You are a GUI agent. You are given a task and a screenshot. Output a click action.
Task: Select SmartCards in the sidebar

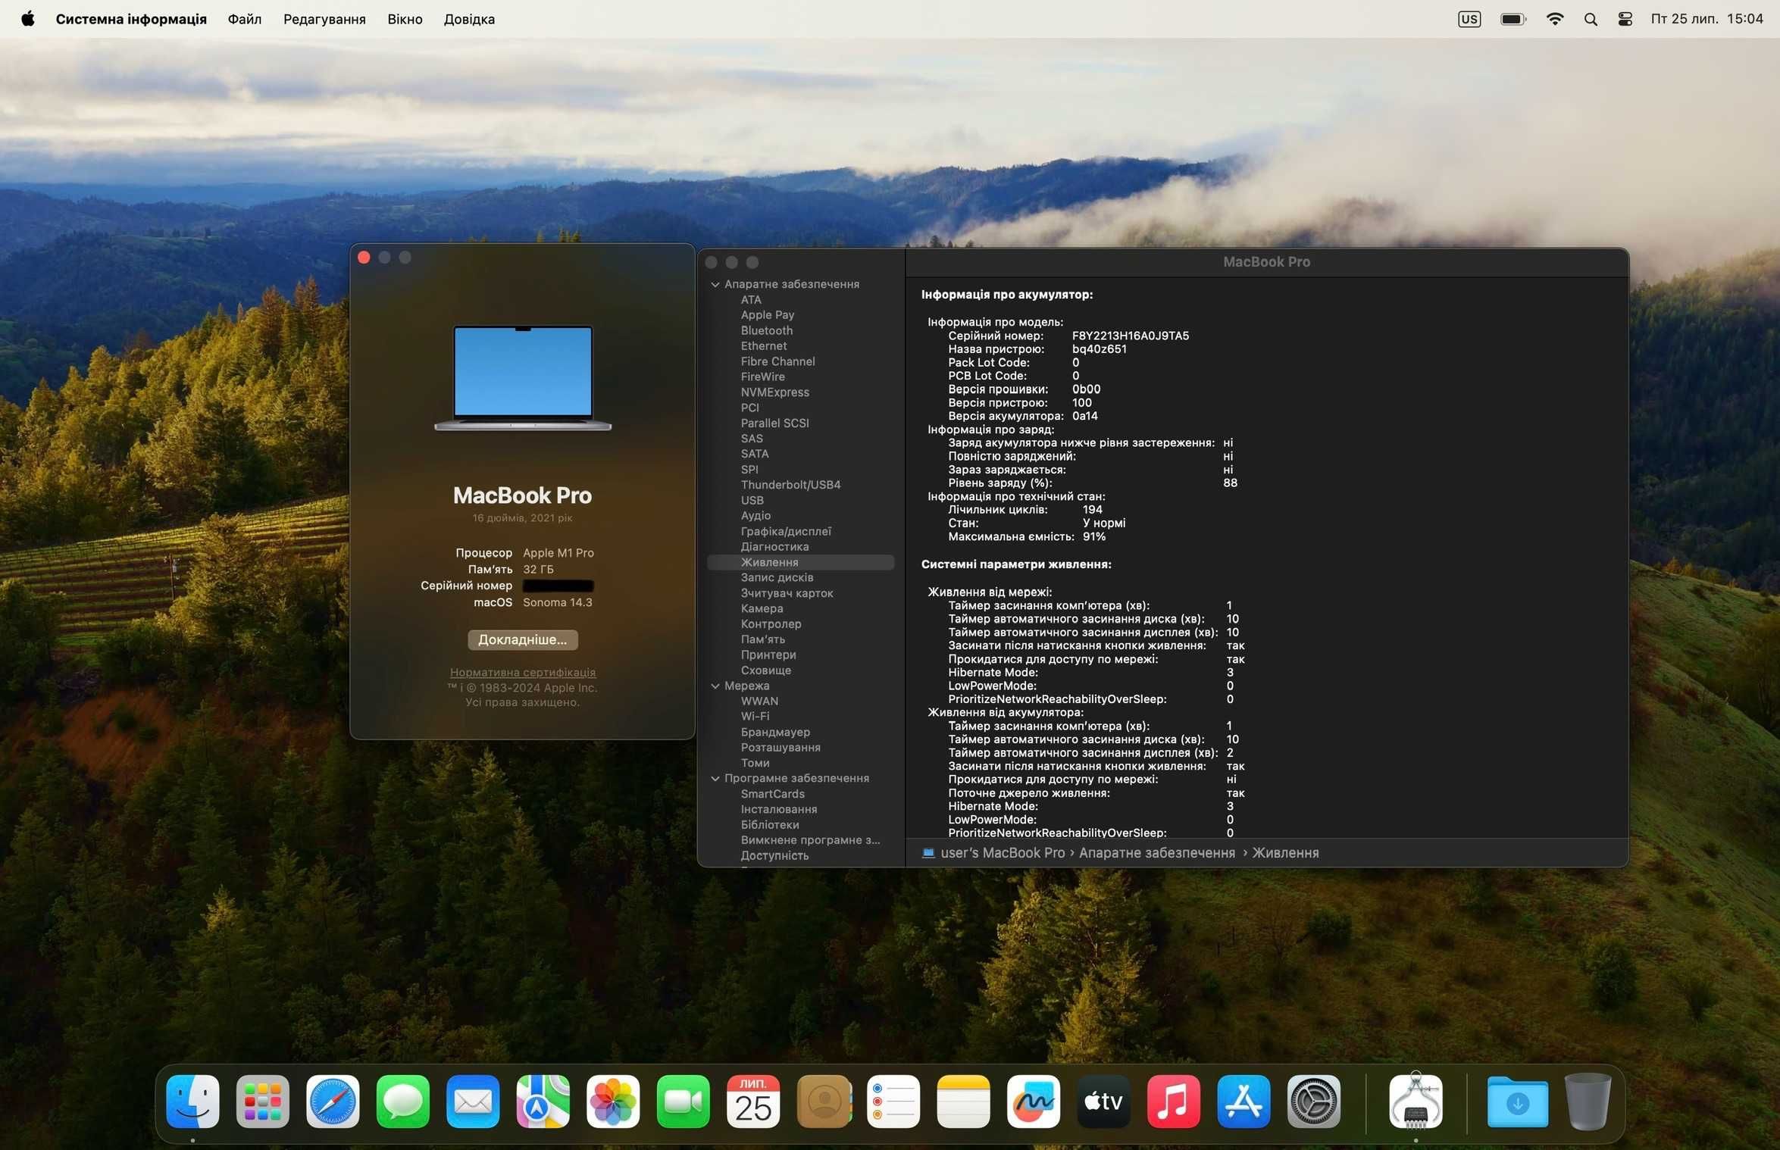pyautogui.click(x=772, y=794)
